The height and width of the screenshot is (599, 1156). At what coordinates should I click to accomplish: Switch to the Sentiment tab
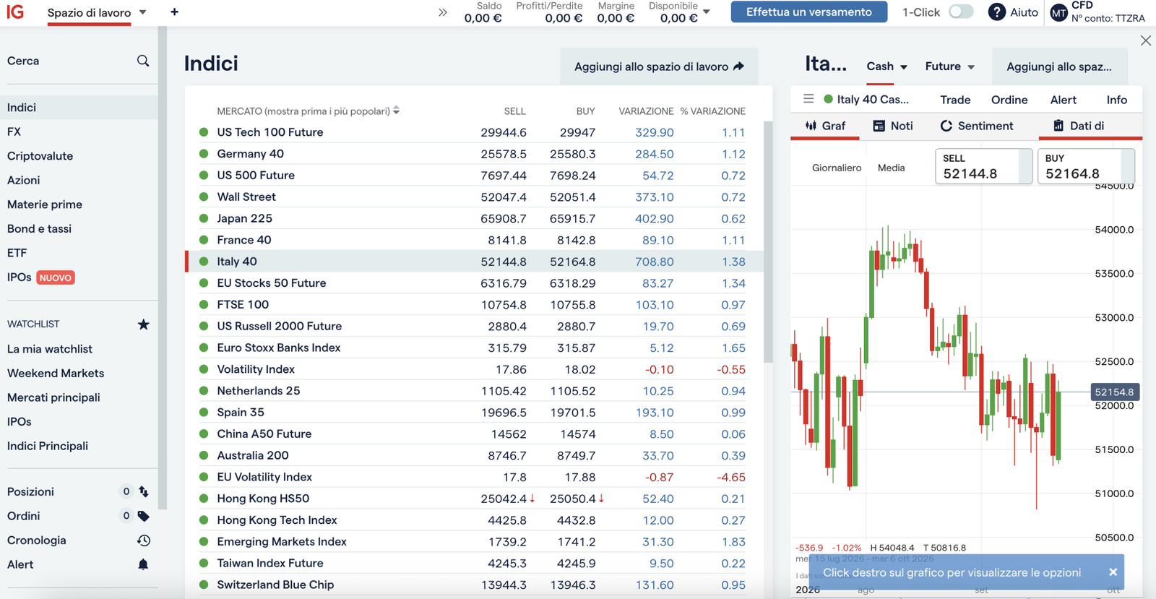point(977,126)
